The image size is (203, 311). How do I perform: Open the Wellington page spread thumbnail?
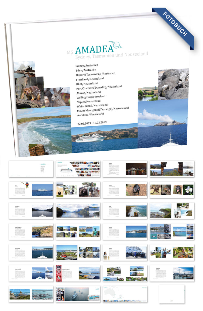pos(31,252)
